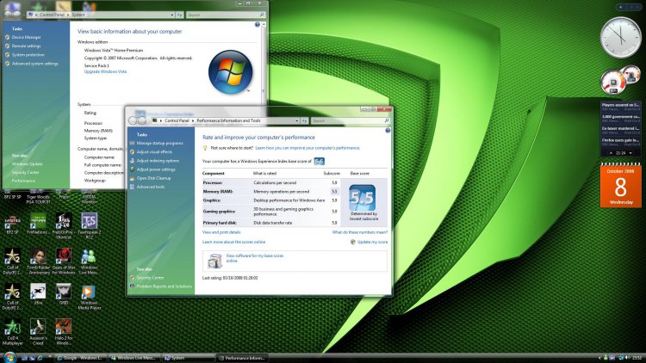Click Performance Information and Tools breadcrumb
The height and width of the screenshot is (363, 646).
tap(228, 120)
